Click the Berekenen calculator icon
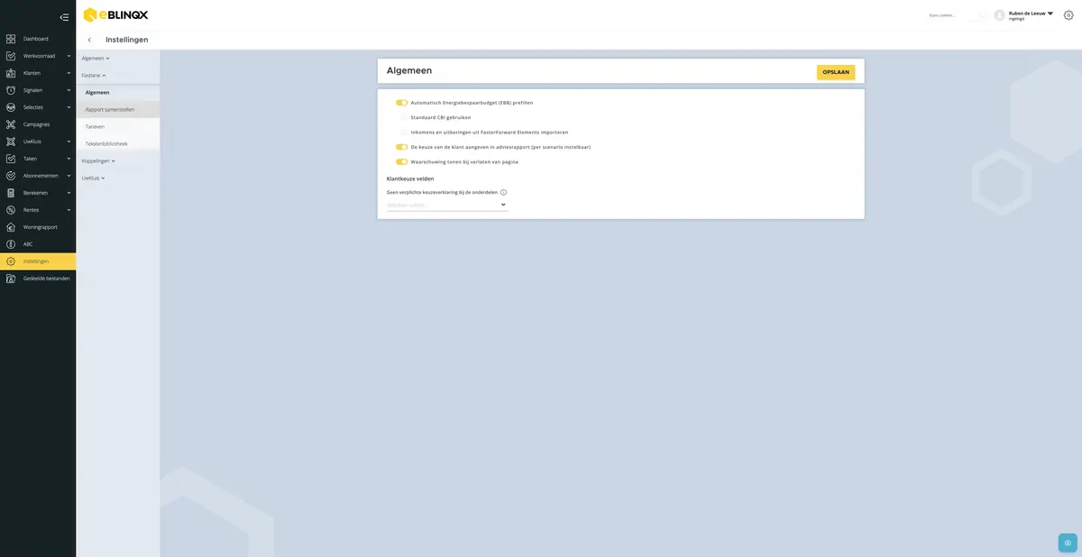This screenshot has width=1082, height=557. pos(10,193)
